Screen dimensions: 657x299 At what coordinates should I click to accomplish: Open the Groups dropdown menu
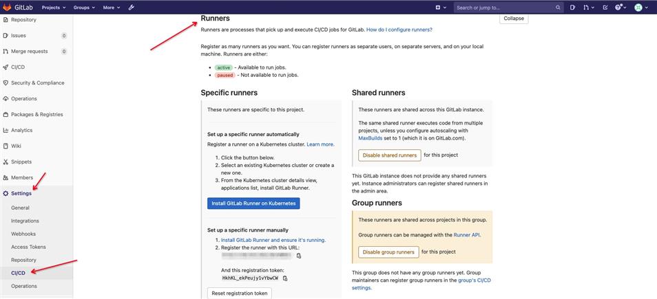click(x=84, y=8)
